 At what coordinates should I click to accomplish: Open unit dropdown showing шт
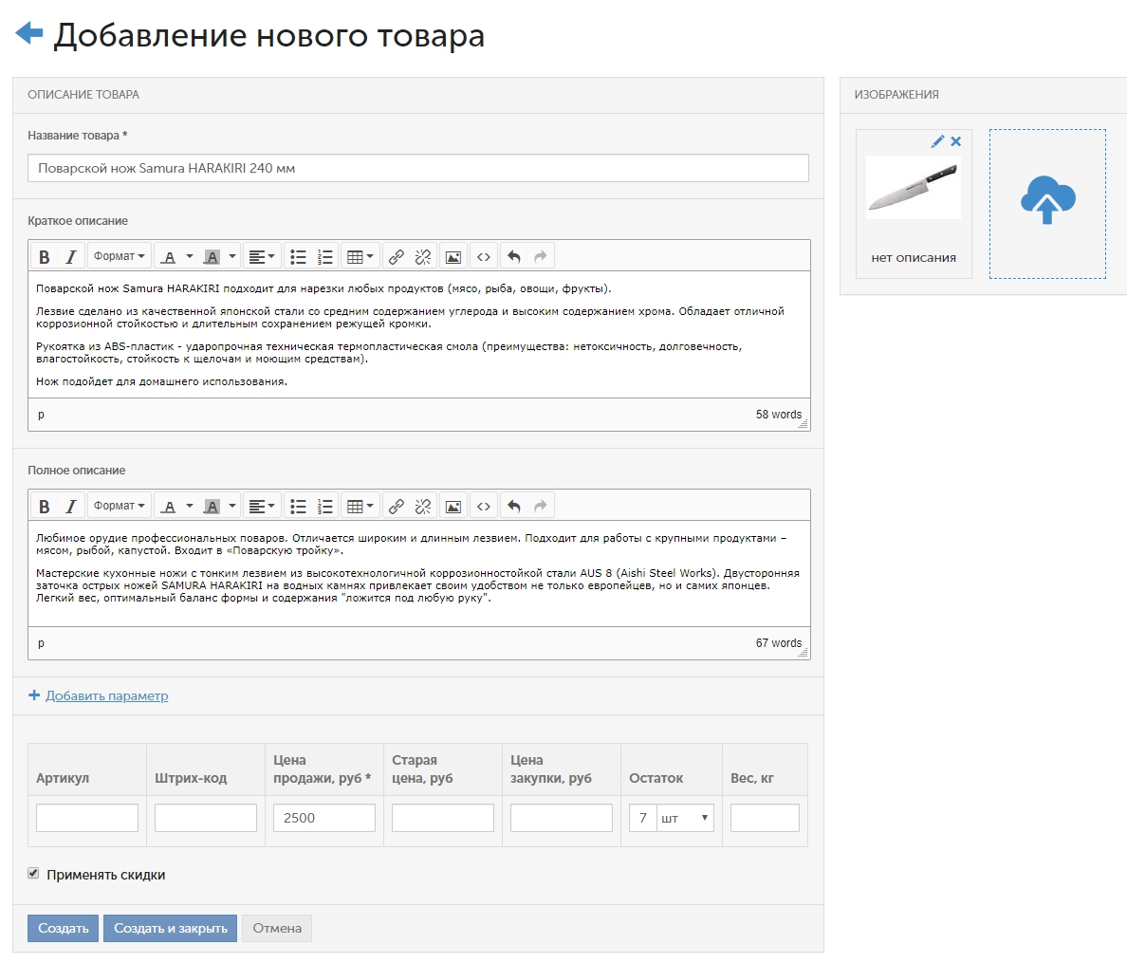[686, 818]
